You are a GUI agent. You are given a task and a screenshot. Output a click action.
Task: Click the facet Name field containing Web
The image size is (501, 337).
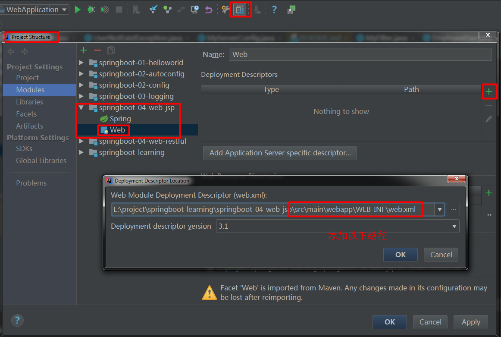tap(360, 54)
